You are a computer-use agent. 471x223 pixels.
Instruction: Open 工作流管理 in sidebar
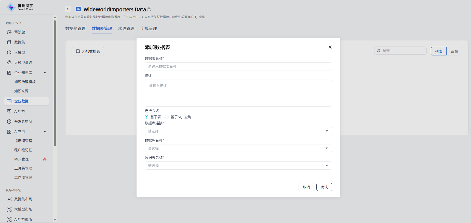(x=23, y=177)
